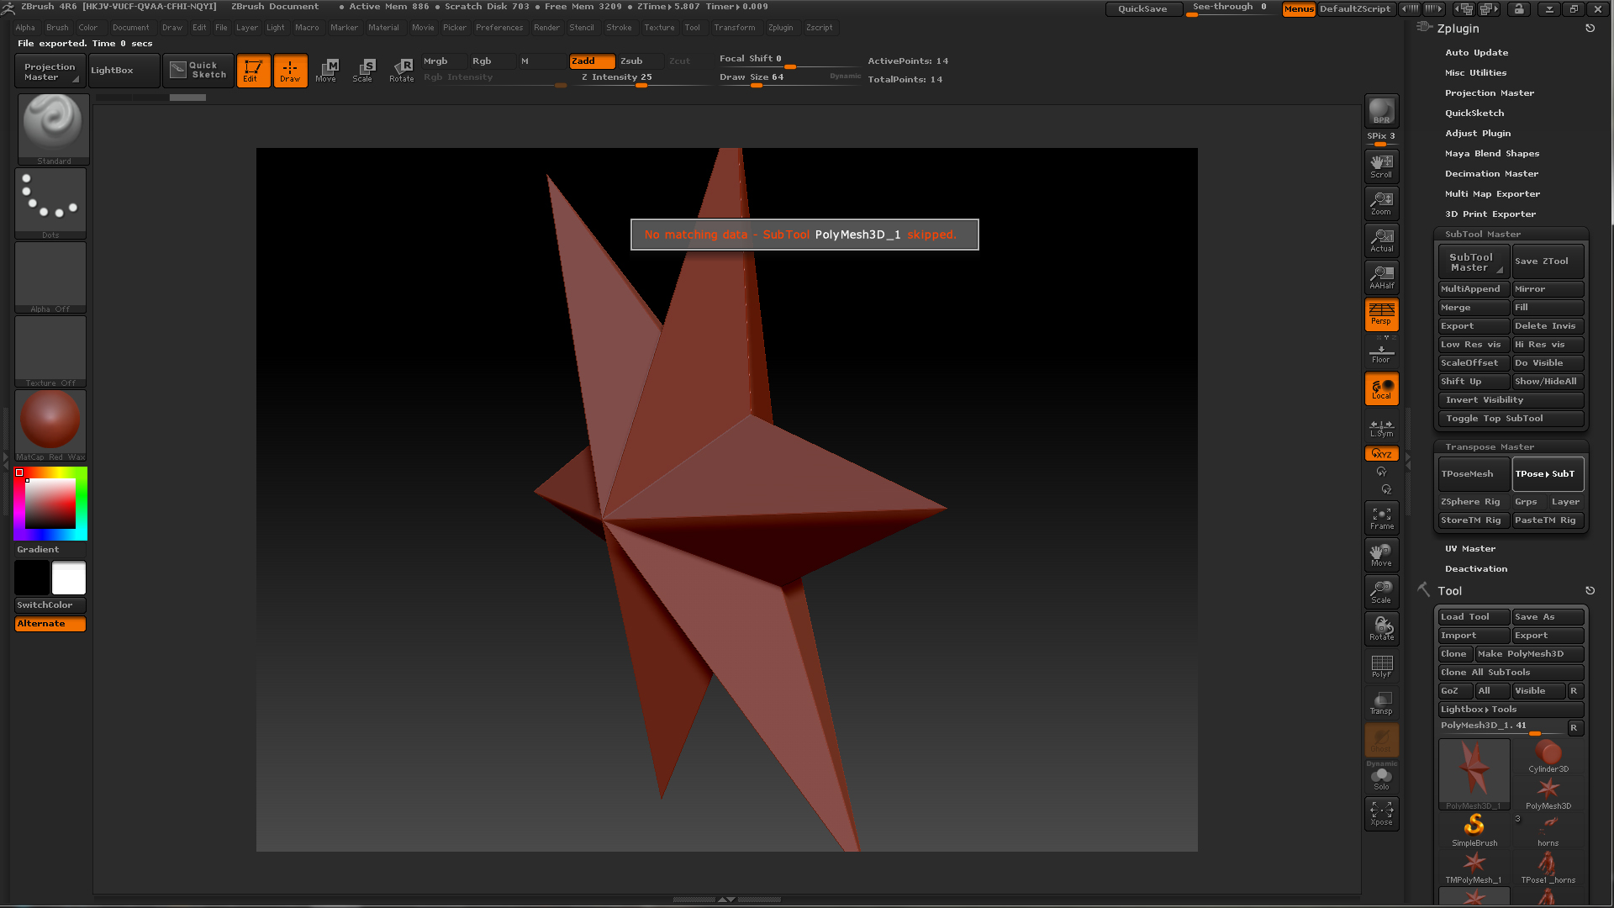1614x908 pixels.
Task: Collapse the SubTool Master section header
Action: pos(1483,235)
